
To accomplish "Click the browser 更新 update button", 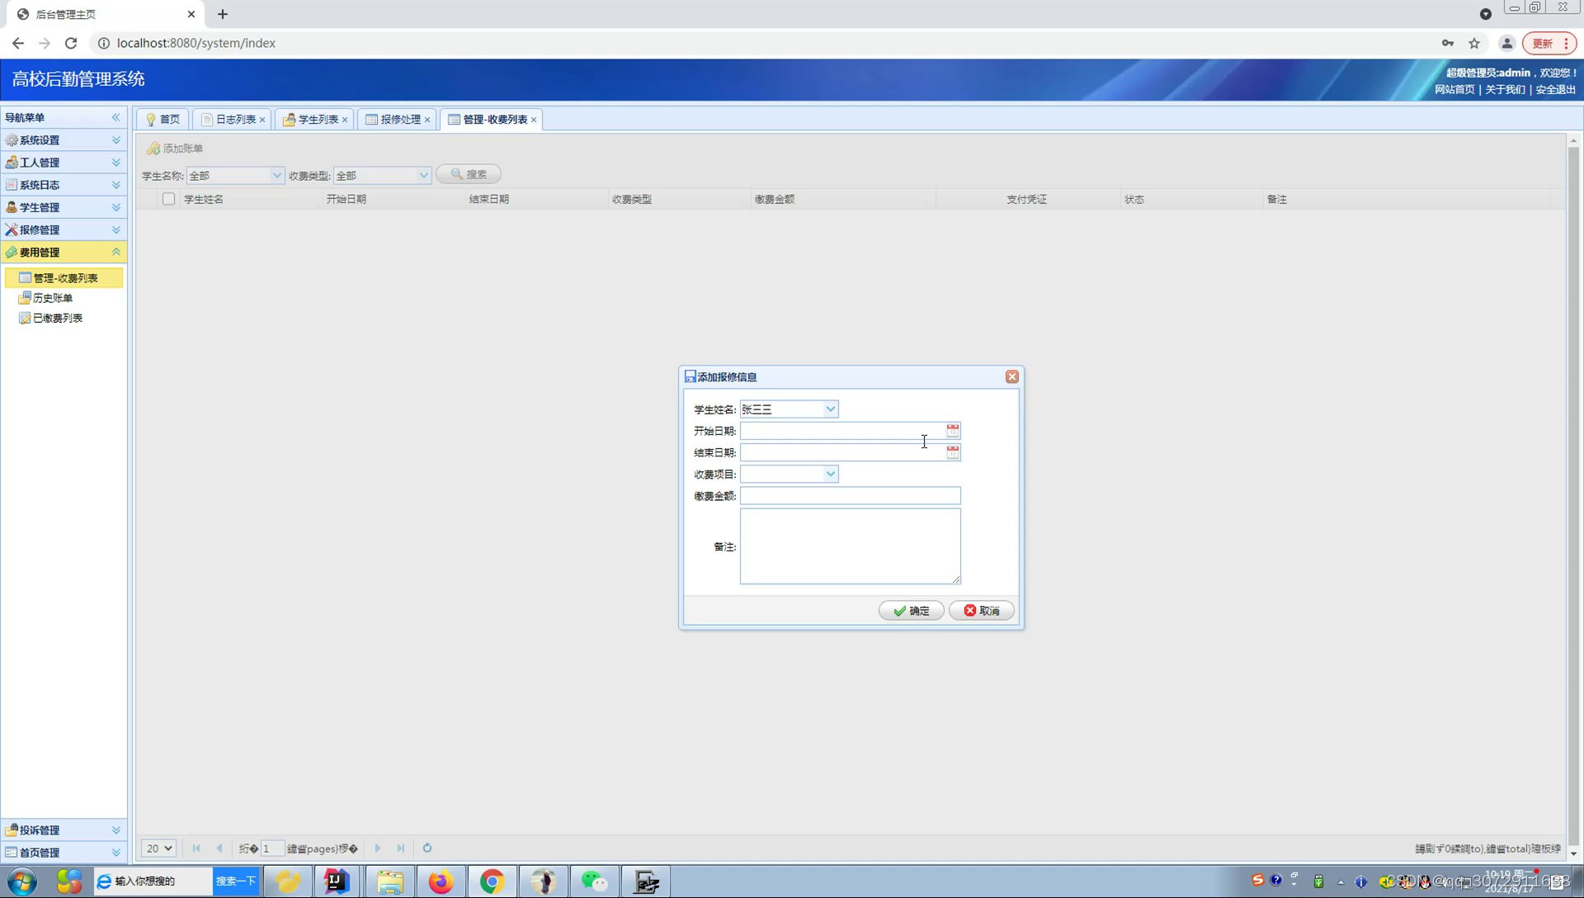I will [x=1549, y=43].
